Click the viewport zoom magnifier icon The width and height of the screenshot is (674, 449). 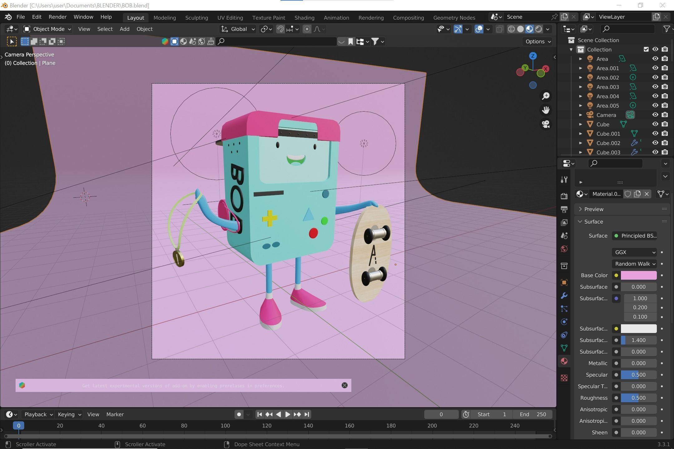[x=546, y=96]
